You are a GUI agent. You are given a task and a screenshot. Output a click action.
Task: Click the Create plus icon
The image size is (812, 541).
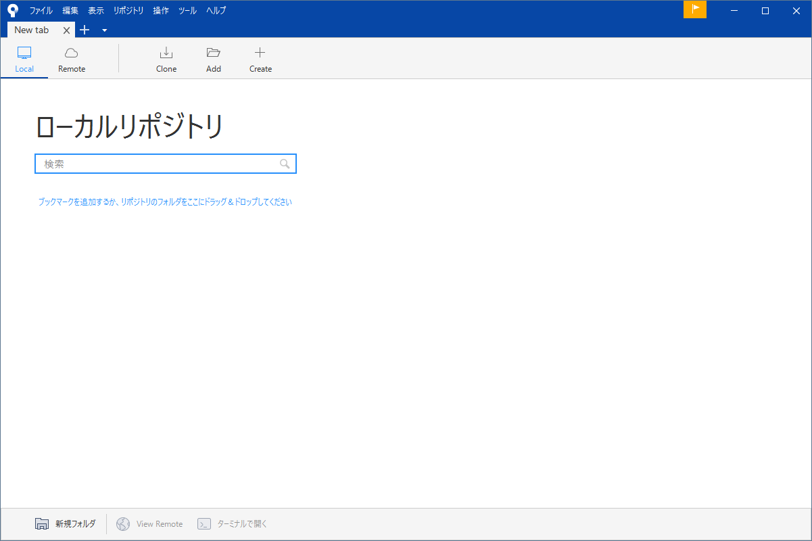pyautogui.click(x=260, y=53)
